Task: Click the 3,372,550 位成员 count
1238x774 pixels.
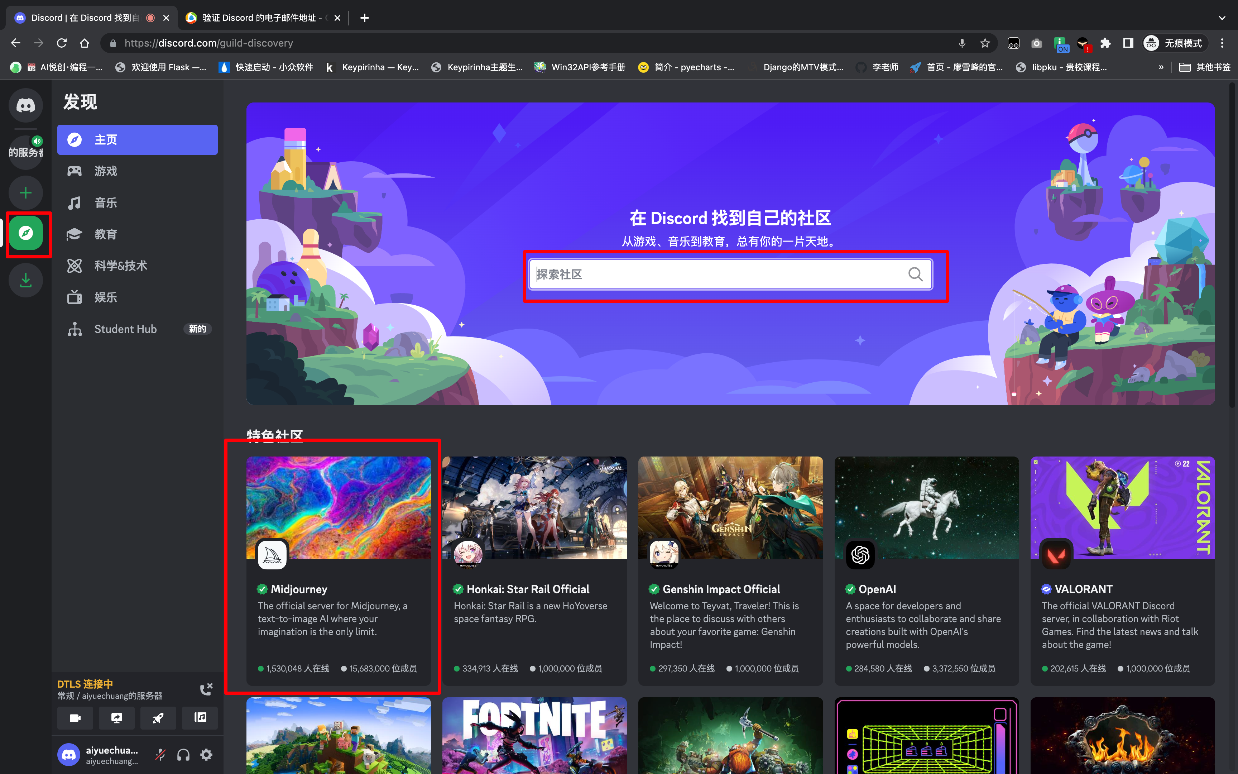Action: (x=963, y=669)
